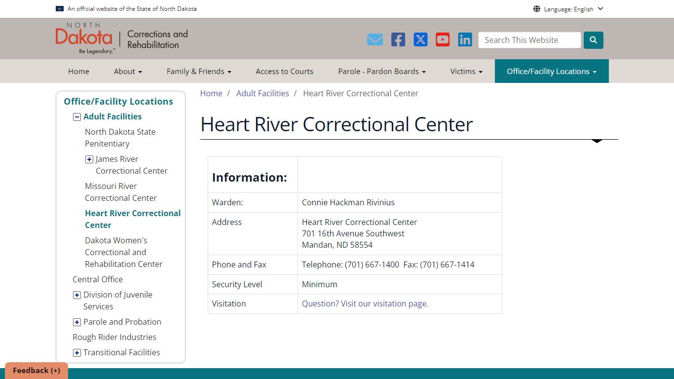Open the Victims dropdown menu
The height and width of the screenshot is (379, 674).
coord(466,71)
